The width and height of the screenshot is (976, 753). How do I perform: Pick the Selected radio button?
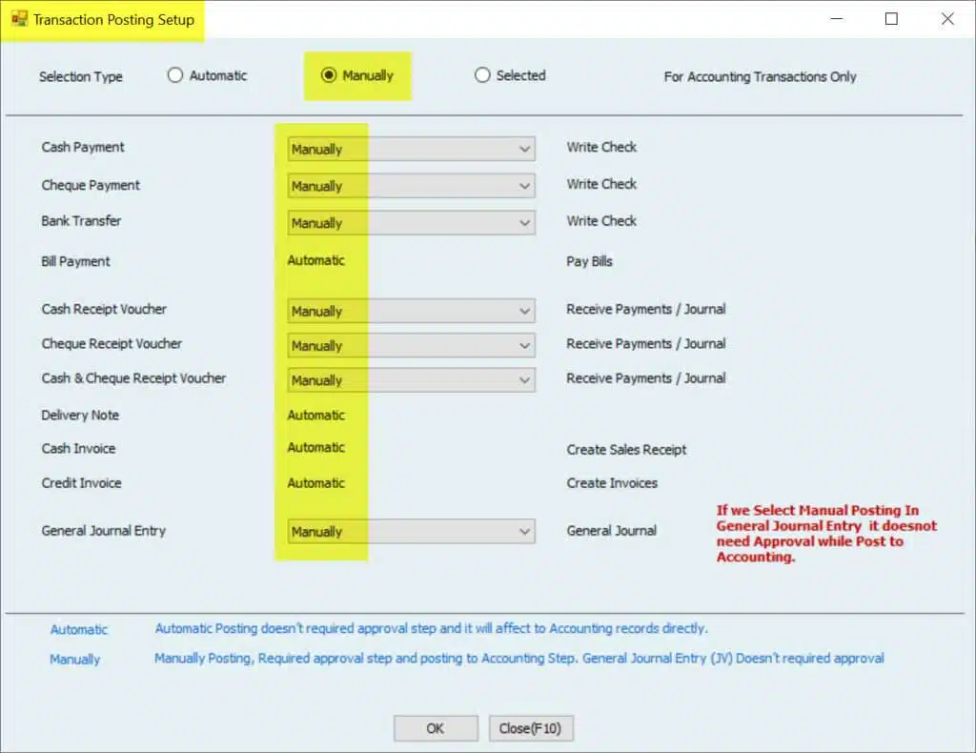482,75
